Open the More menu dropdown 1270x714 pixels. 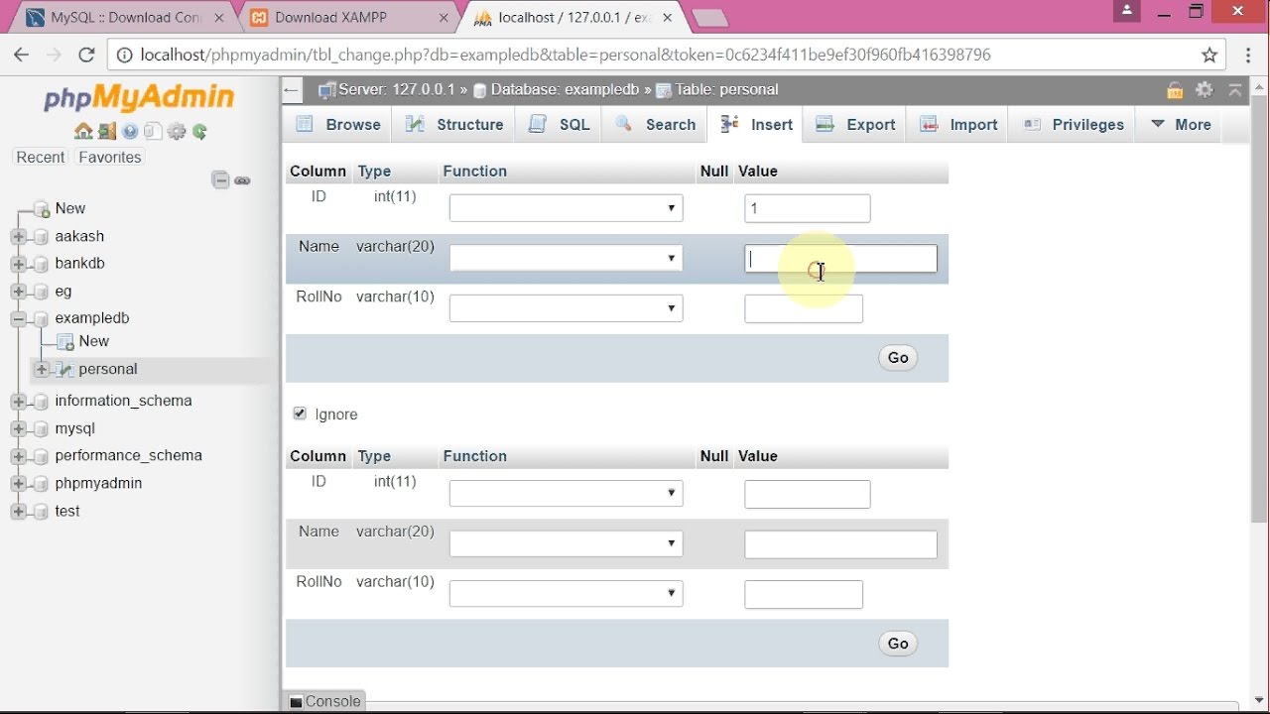coord(1181,125)
